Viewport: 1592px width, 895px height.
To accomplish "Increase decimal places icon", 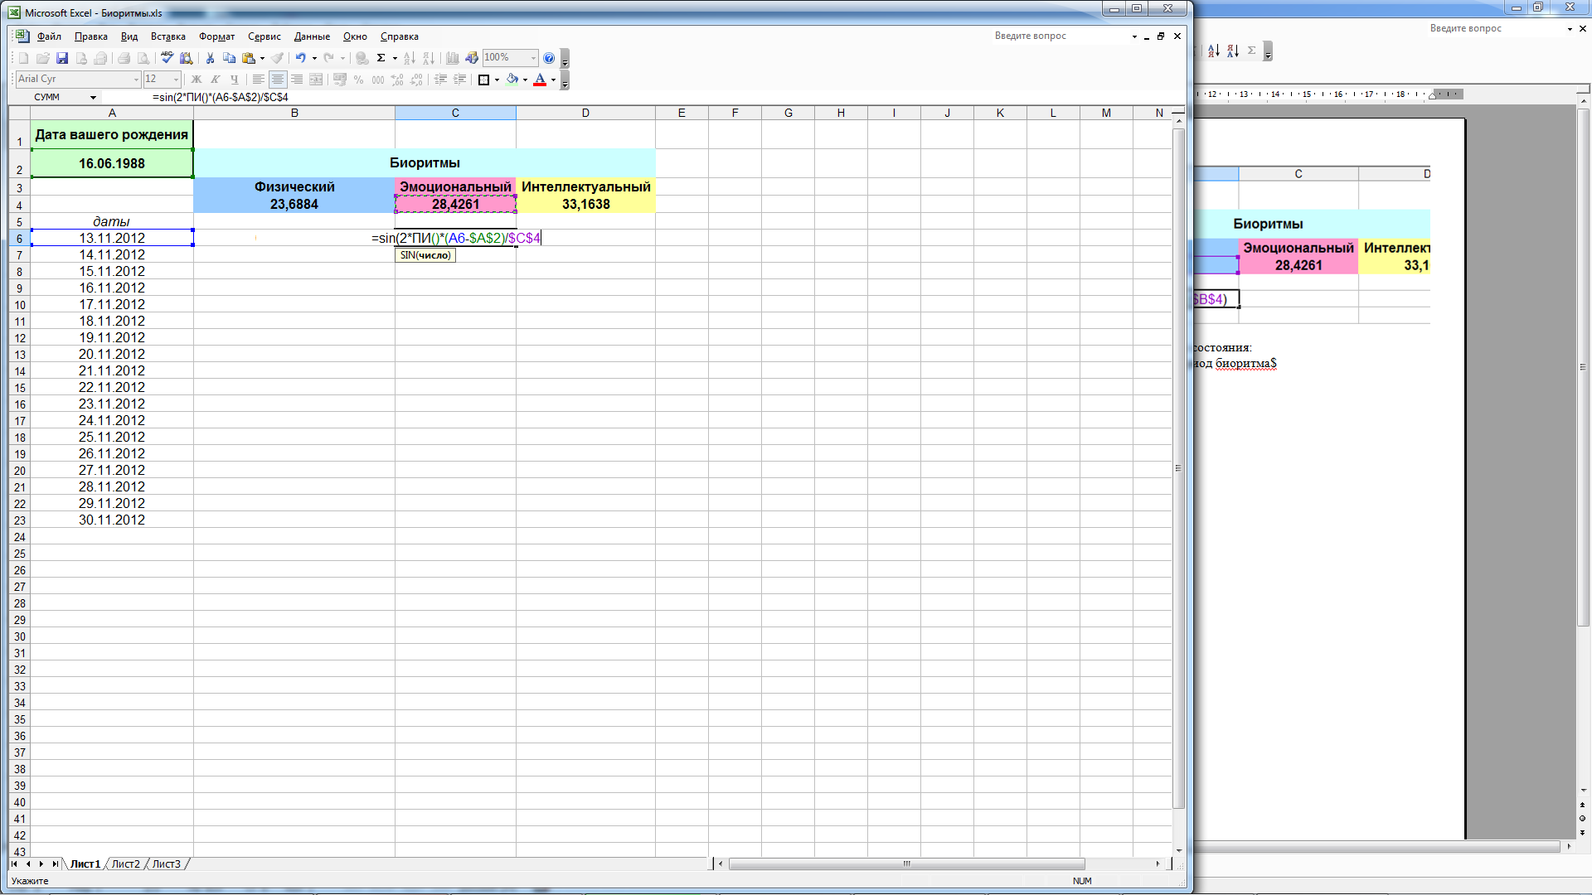I will point(397,80).
